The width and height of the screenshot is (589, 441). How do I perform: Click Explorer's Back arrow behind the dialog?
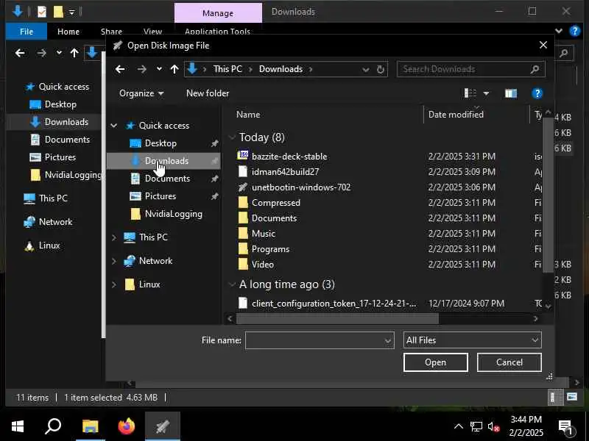(x=20, y=53)
